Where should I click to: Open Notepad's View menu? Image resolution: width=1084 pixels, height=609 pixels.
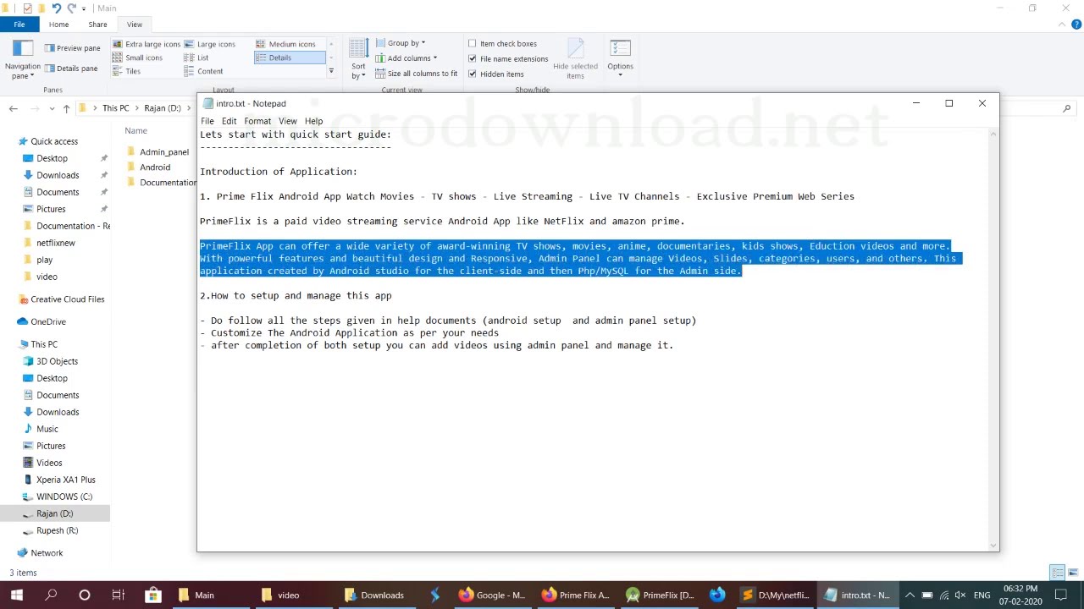click(x=288, y=121)
